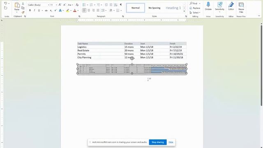
Task: Cut selection with the scissors icon
Action: click(x=23, y=4)
